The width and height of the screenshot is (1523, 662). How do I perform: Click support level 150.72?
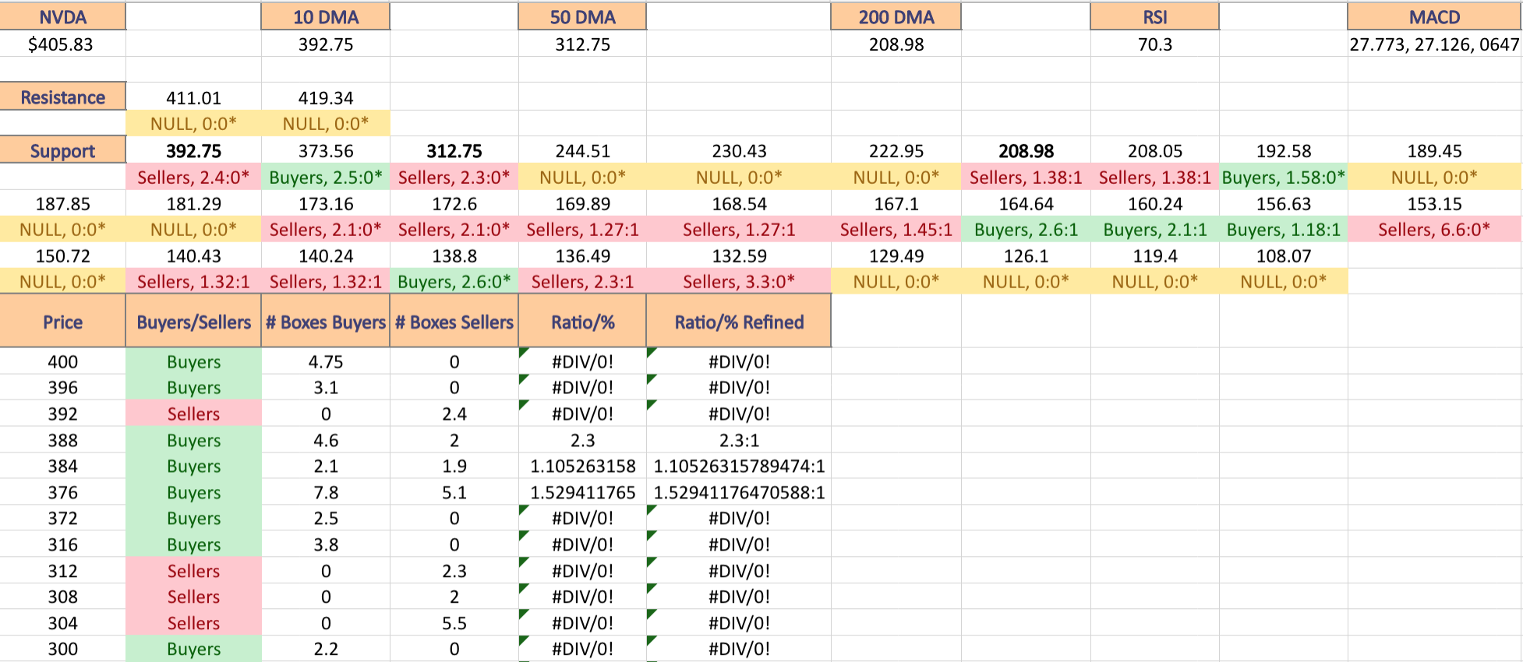tap(62, 255)
